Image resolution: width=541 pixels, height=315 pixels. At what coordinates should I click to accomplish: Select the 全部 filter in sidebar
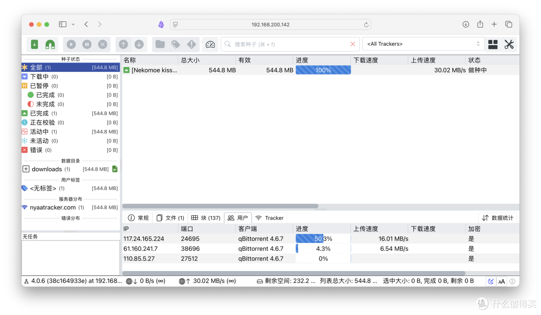(x=71, y=67)
